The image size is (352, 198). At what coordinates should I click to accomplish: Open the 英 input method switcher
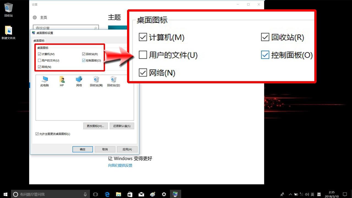(x=312, y=194)
